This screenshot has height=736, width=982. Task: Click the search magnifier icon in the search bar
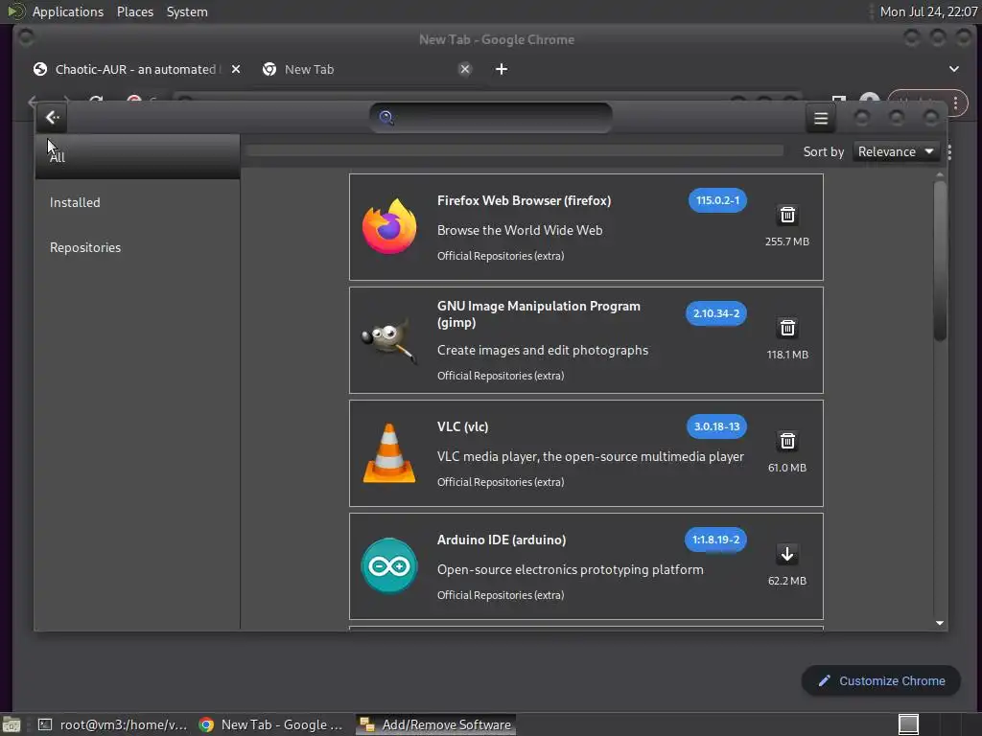click(386, 118)
